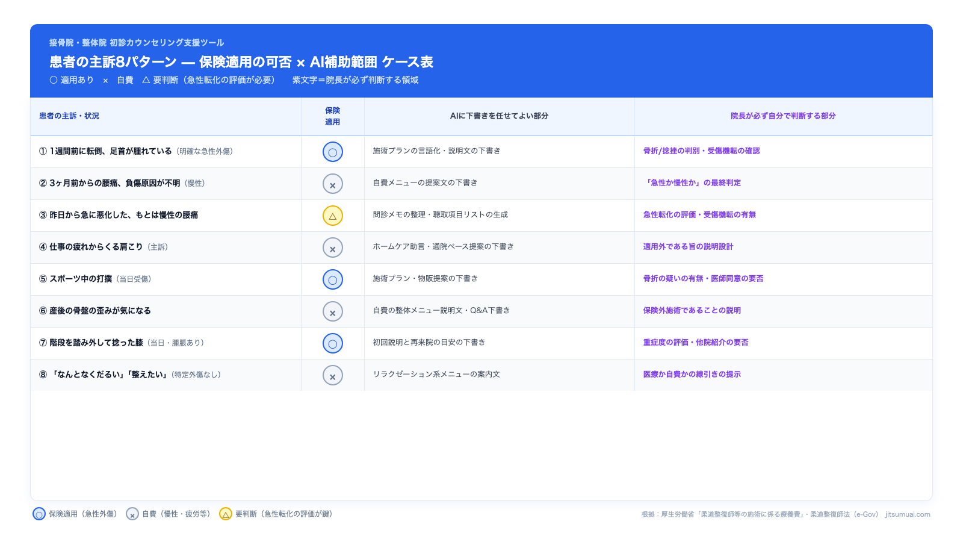Click the purple text 重症度の評価・他院紹介の要否
Viewport: 963px width, 542px height.
pos(696,342)
